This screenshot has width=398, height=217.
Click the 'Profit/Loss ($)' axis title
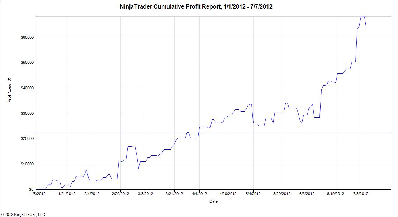click(x=10, y=90)
